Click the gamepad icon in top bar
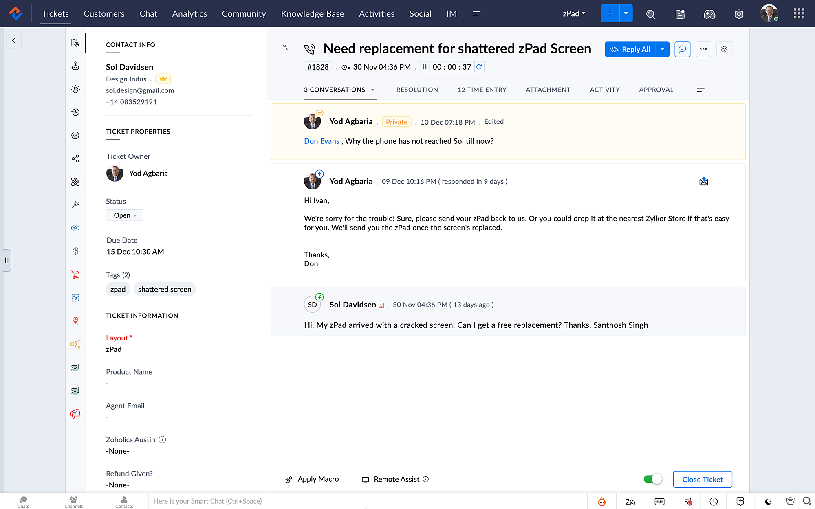The height and width of the screenshot is (509, 815). (709, 14)
